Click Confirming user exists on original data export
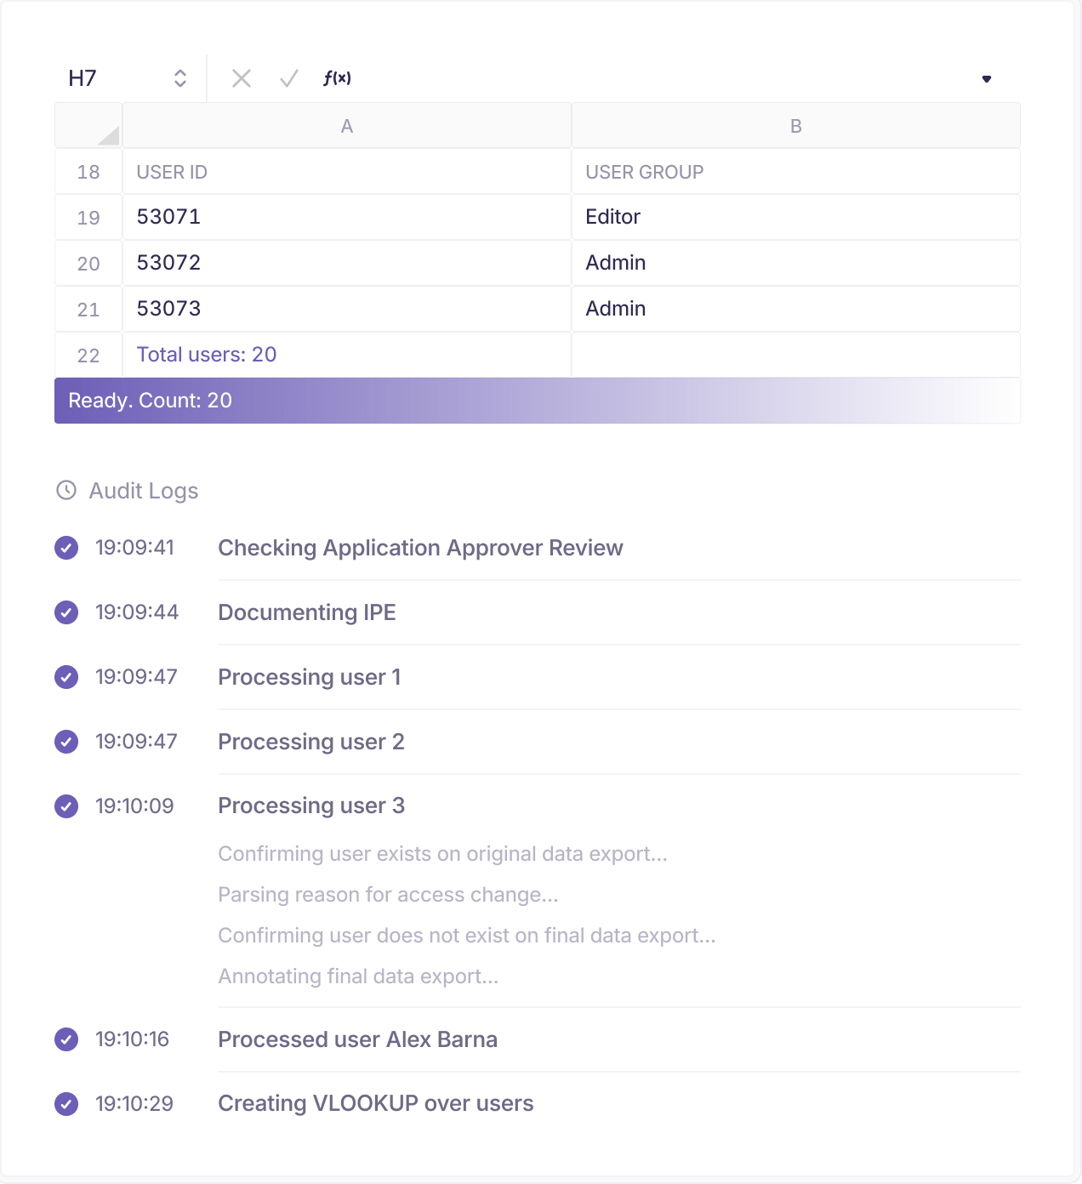The width and height of the screenshot is (1082, 1184). coord(442,854)
